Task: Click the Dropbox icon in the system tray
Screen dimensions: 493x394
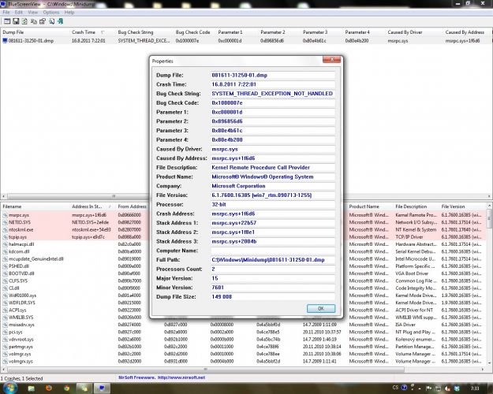Action: [458, 388]
